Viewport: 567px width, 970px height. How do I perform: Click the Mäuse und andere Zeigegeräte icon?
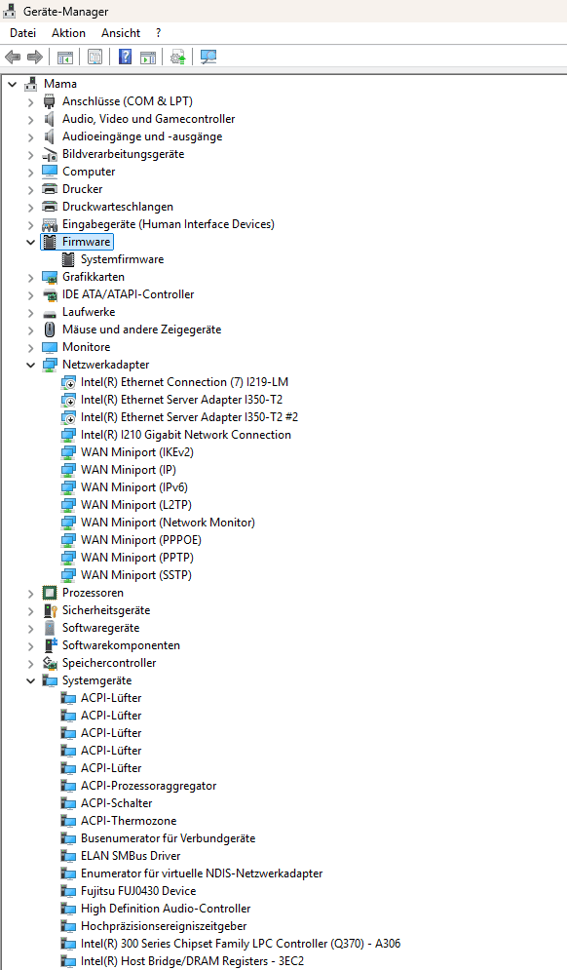click(50, 330)
